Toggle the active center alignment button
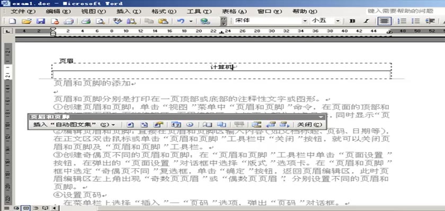The width and height of the screenshot is (445, 211). [385, 21]
